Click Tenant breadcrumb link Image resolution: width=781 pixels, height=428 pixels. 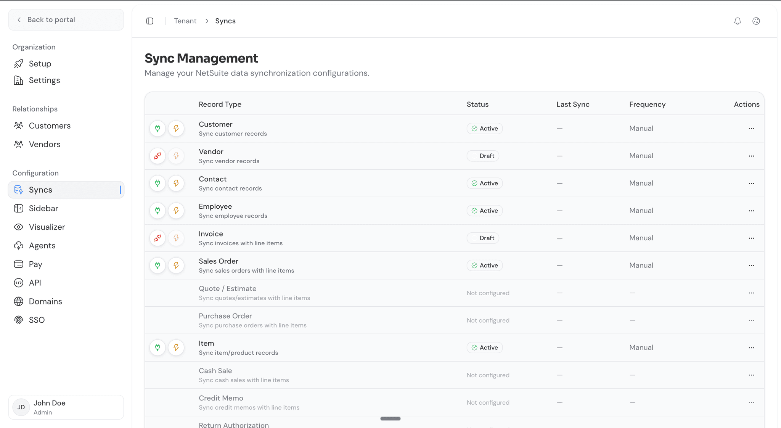point(185,21)
